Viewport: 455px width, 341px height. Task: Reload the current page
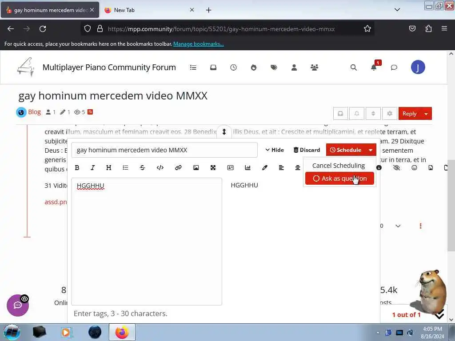coord(43,29)
